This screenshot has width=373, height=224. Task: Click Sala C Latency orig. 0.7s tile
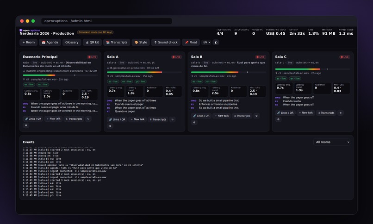tap(284, 88)
